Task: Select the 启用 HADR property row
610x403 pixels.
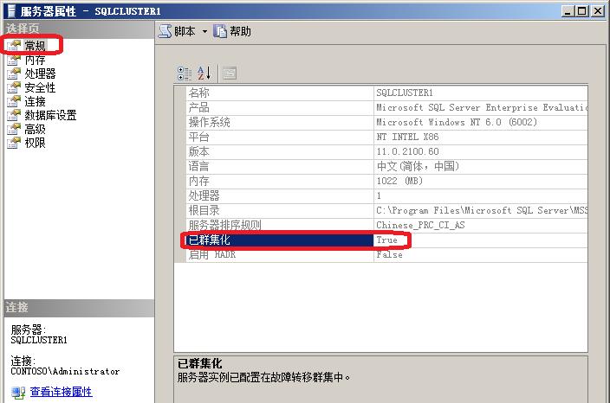Action: (279, 254)
